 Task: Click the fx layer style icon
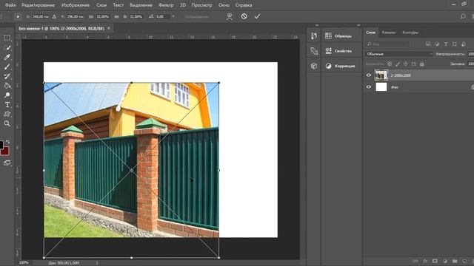pos(425,261)
